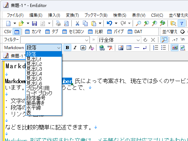Undo the last action
Viewport: 188px width, 141px height.
109,23
